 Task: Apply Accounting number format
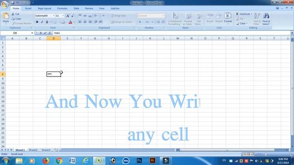(140, 22)
